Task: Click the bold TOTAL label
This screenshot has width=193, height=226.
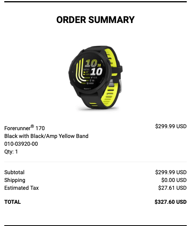Action: [12, 202]
